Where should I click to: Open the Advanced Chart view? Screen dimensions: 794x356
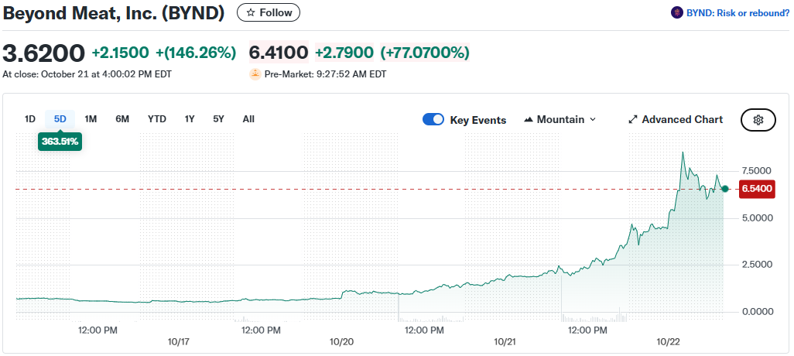click(682, 120)
